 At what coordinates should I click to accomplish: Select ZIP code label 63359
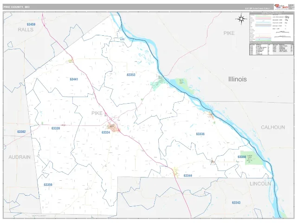(x=48, y=185)
